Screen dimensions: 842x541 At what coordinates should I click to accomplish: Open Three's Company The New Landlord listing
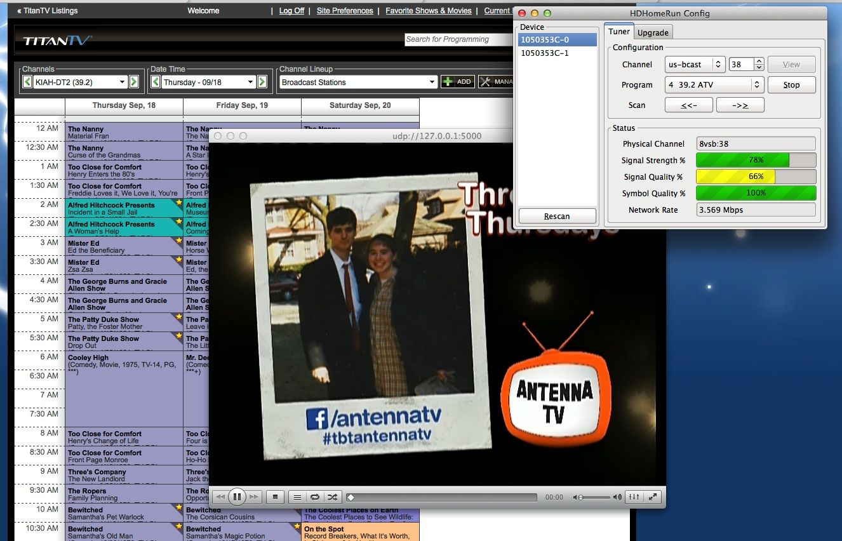tap(124, 475)
